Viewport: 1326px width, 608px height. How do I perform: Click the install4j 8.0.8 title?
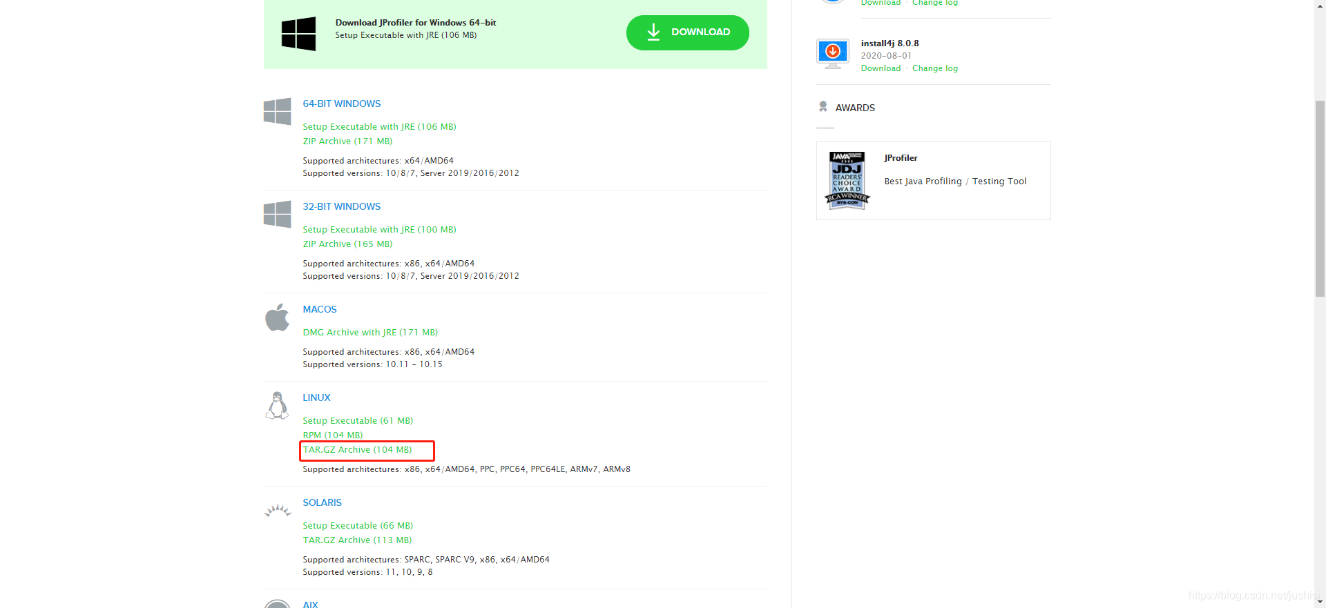tap(890, 43)
